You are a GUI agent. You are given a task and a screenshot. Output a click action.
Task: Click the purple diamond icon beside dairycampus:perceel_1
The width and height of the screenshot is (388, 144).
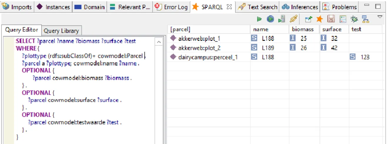coord(173,57)
